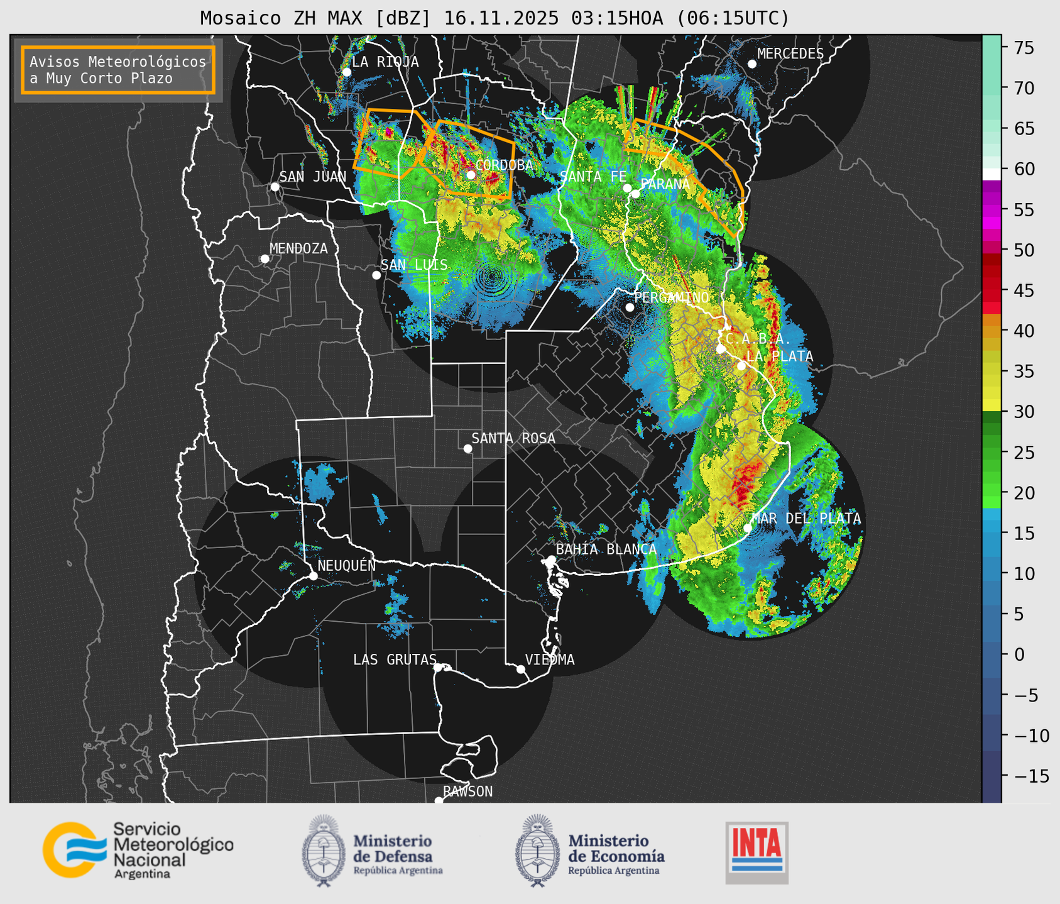1060x904 pixels.
Task: Select the CORDOBA city marker
Action: 471,175
